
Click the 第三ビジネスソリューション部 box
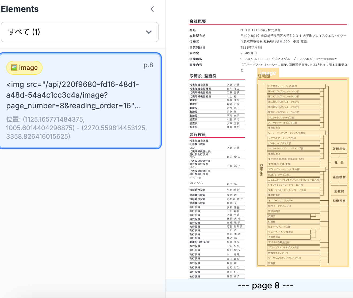coord(293,102)
